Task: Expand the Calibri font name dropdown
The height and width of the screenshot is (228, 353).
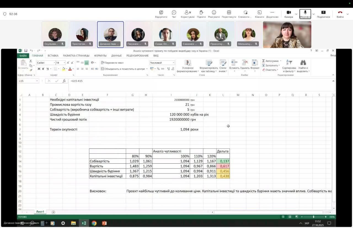Action: pyautogui.click(x=54, y=63)
